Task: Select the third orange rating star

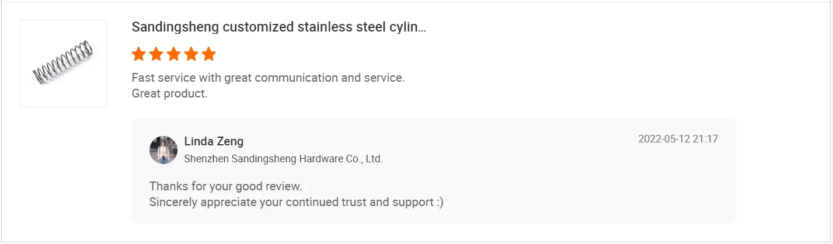Action: [173, 54]
